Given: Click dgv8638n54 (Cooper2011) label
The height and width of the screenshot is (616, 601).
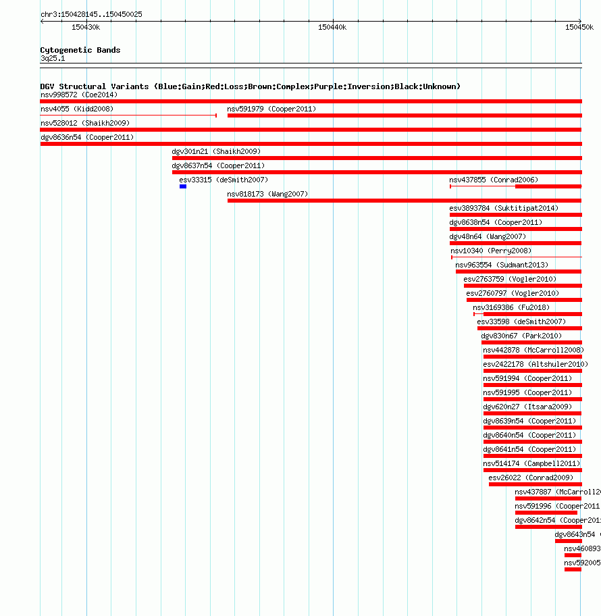Looking at the screenshot, I should (496, 222).
